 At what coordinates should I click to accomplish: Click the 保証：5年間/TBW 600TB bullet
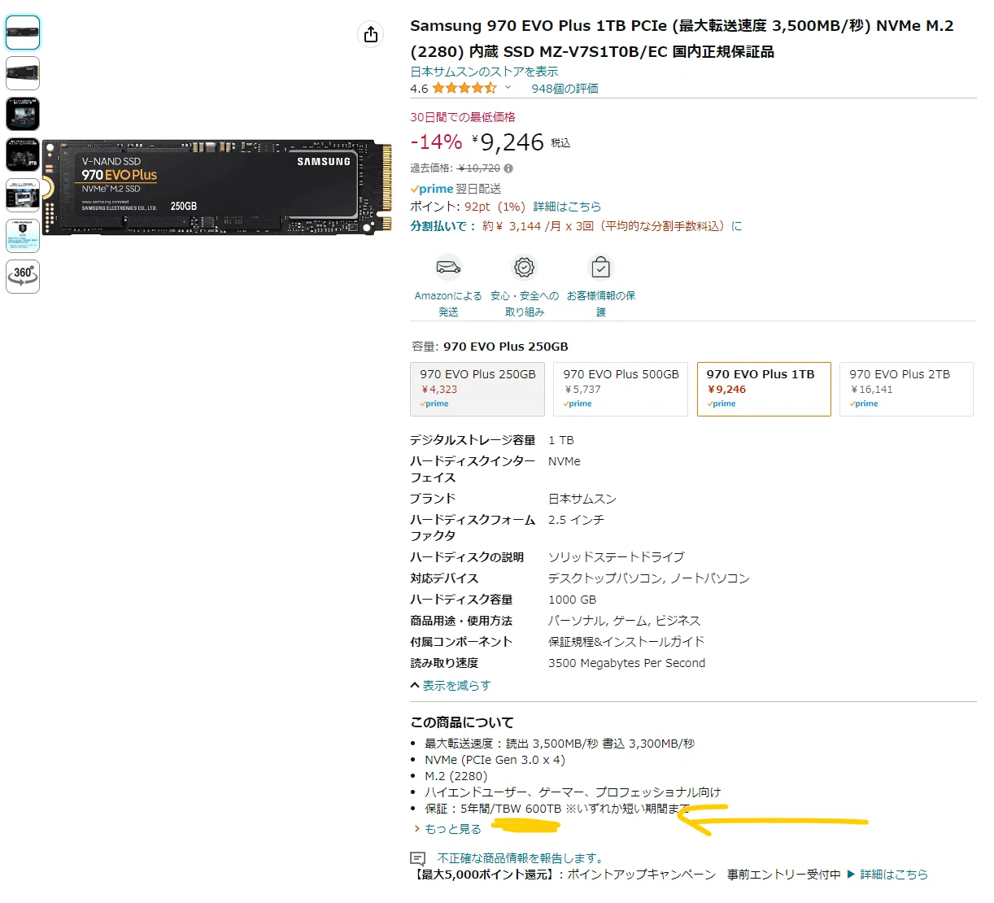(x=557, y=809)
